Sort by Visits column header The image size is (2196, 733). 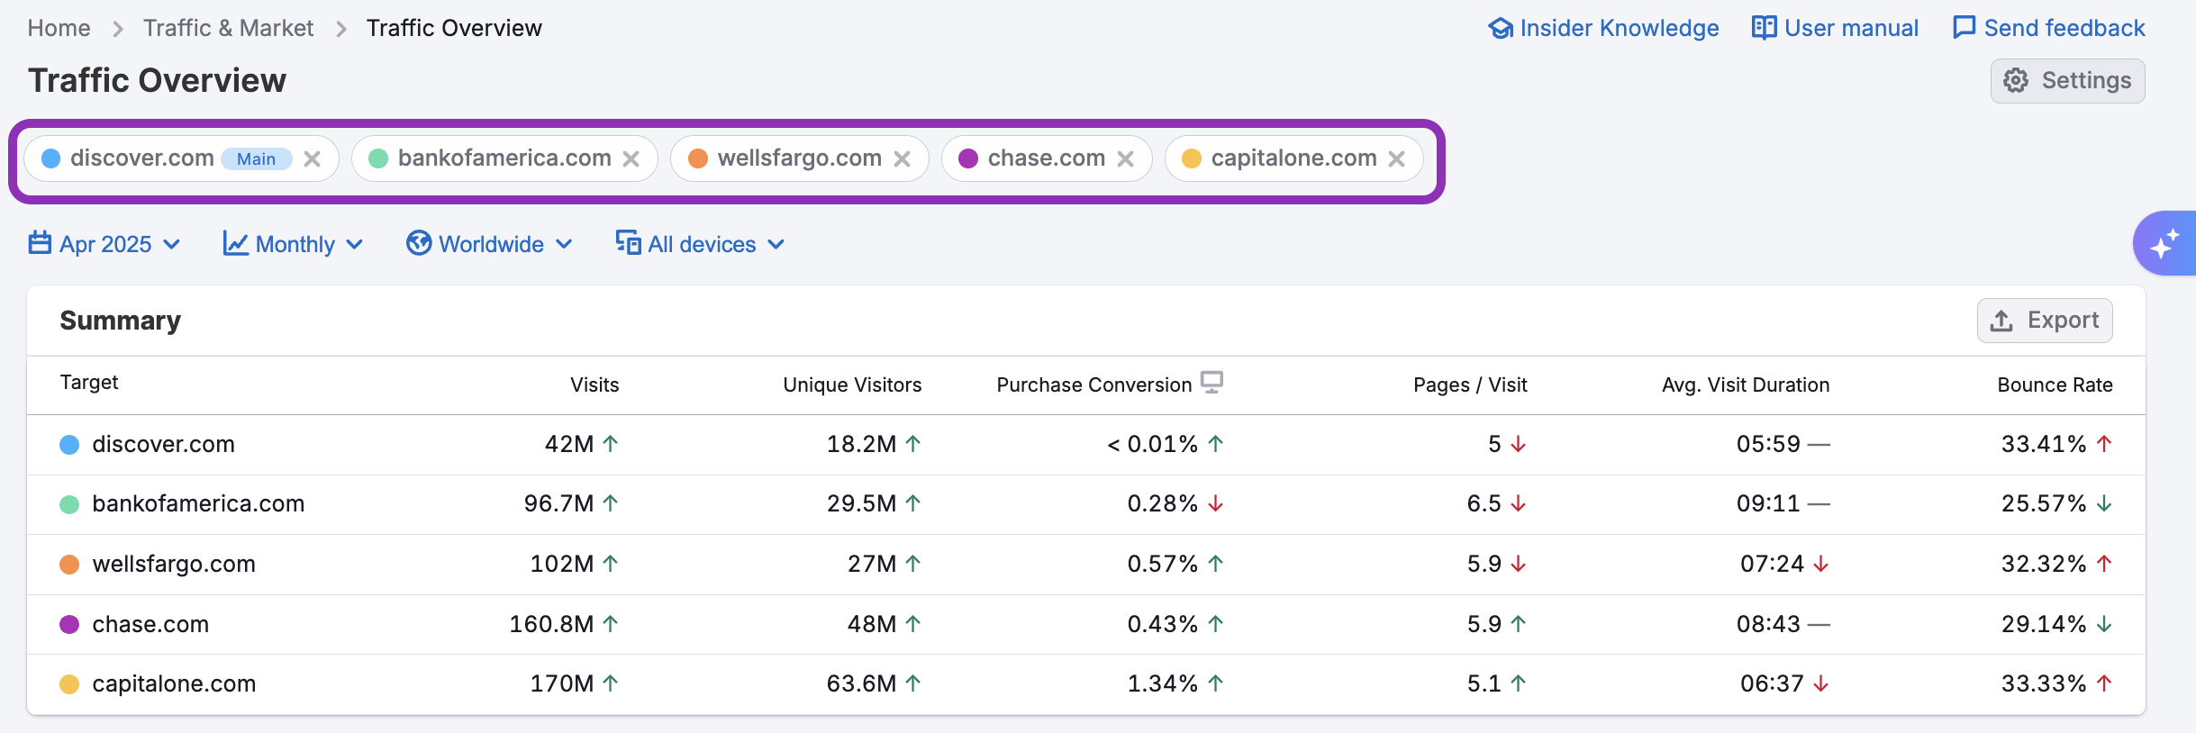(x=594, y=385)
